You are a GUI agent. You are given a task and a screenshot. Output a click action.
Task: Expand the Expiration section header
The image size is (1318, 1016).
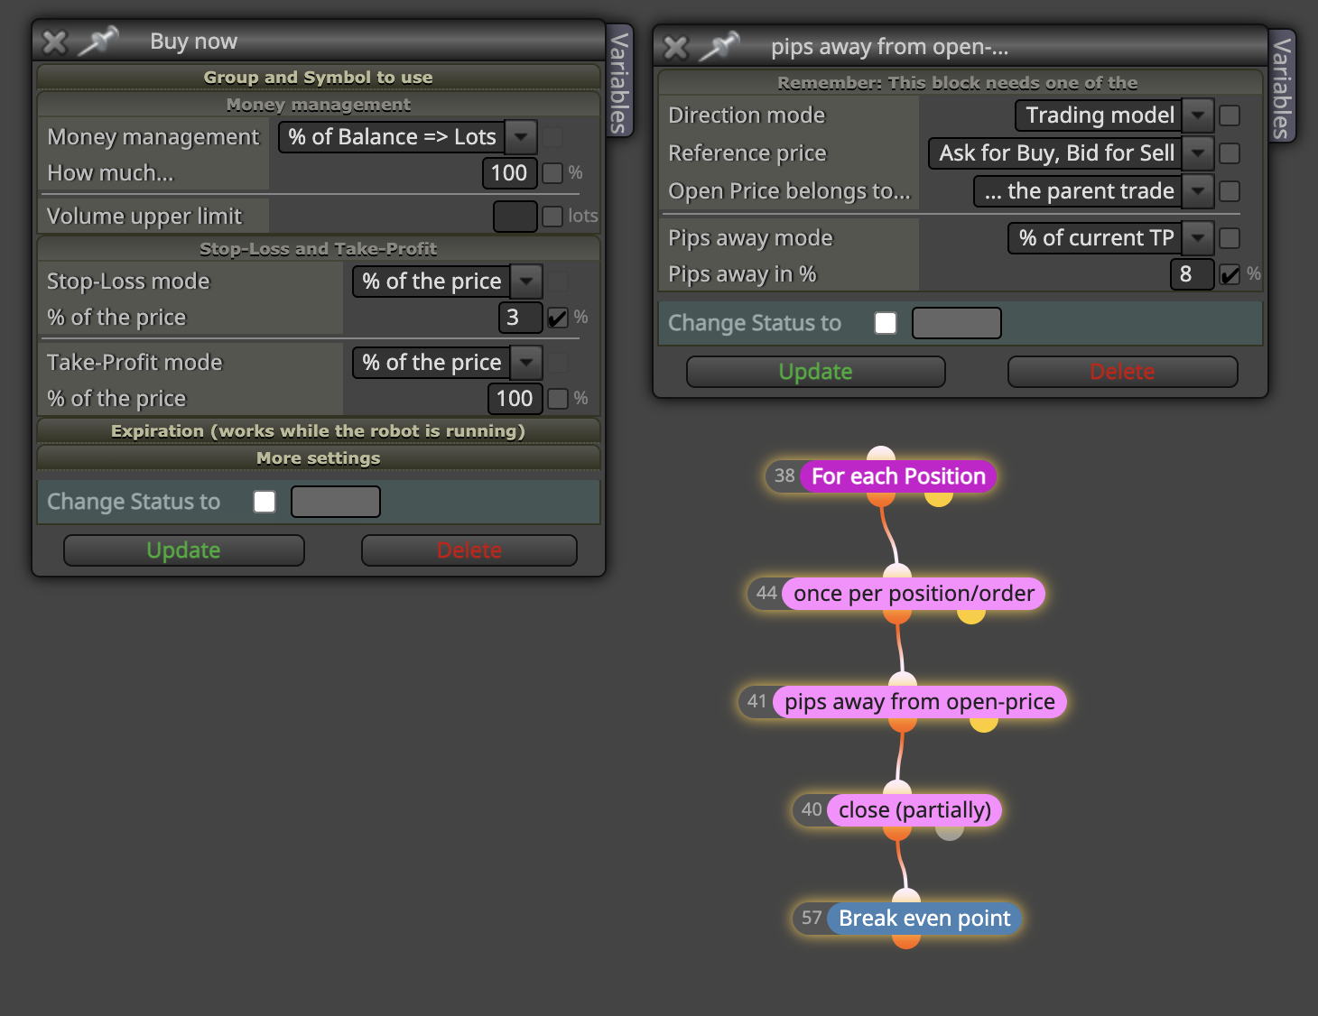tap(318, 430)
